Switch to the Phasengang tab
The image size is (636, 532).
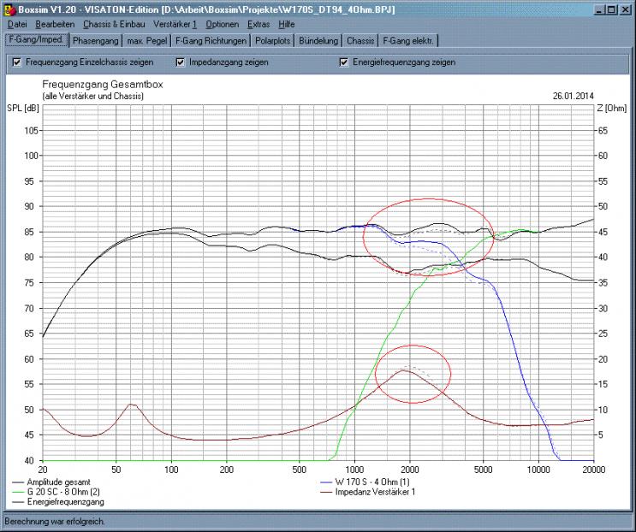tap(96, 41)
